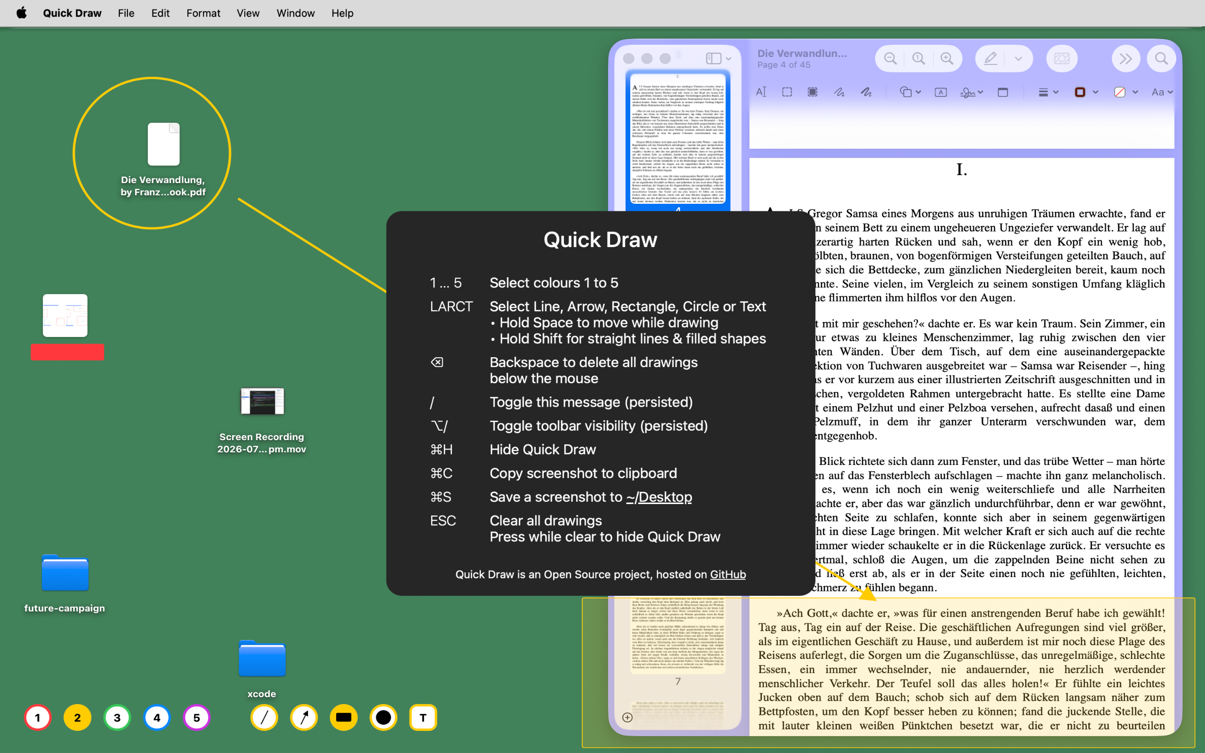
Task: Select Quick Draw Arrow tool
Action: coord(304,718)
